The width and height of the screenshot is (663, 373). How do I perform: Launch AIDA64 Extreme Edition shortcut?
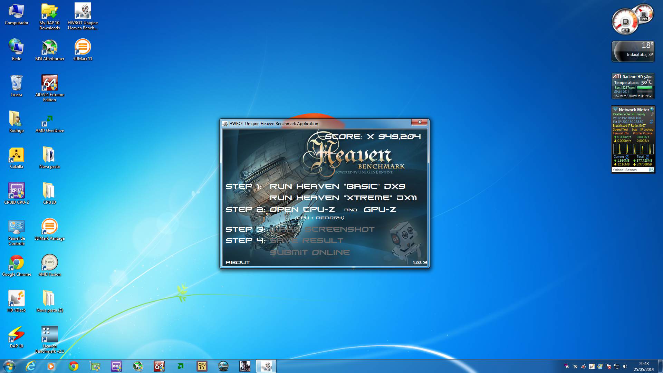(49, 88)
